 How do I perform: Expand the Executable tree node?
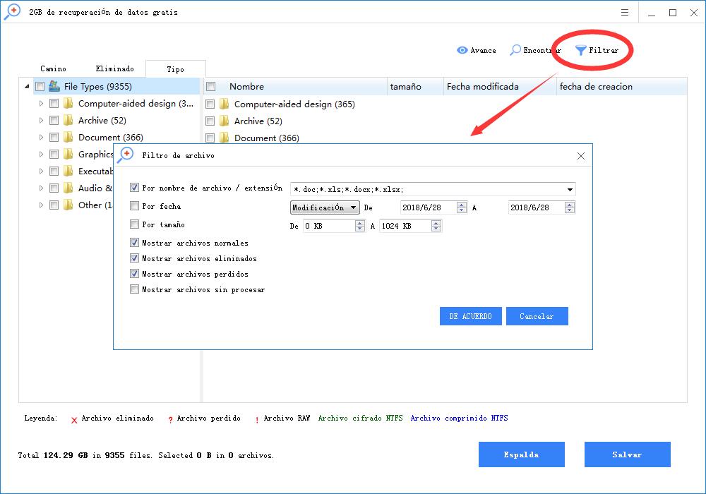pos(42,171)
